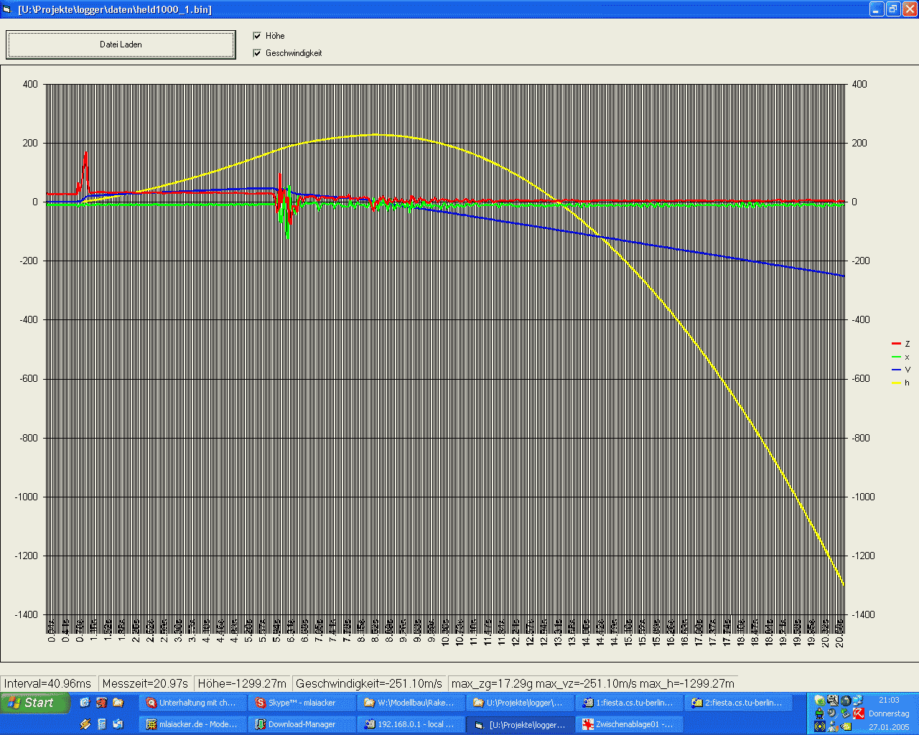Viewport: 919px width, 735px height.
Task: Open the 192.168.0.1 local taskbar item
Action: 411,724
